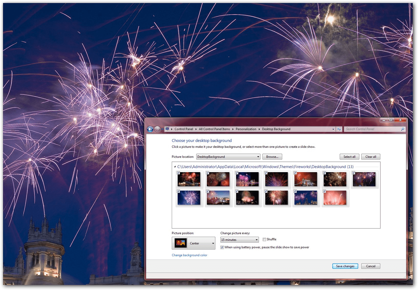The width and height of the screenshot is (418, 290).
Task: Click the picture position preview icon beside Center
Action: click(x=180, y=243)
